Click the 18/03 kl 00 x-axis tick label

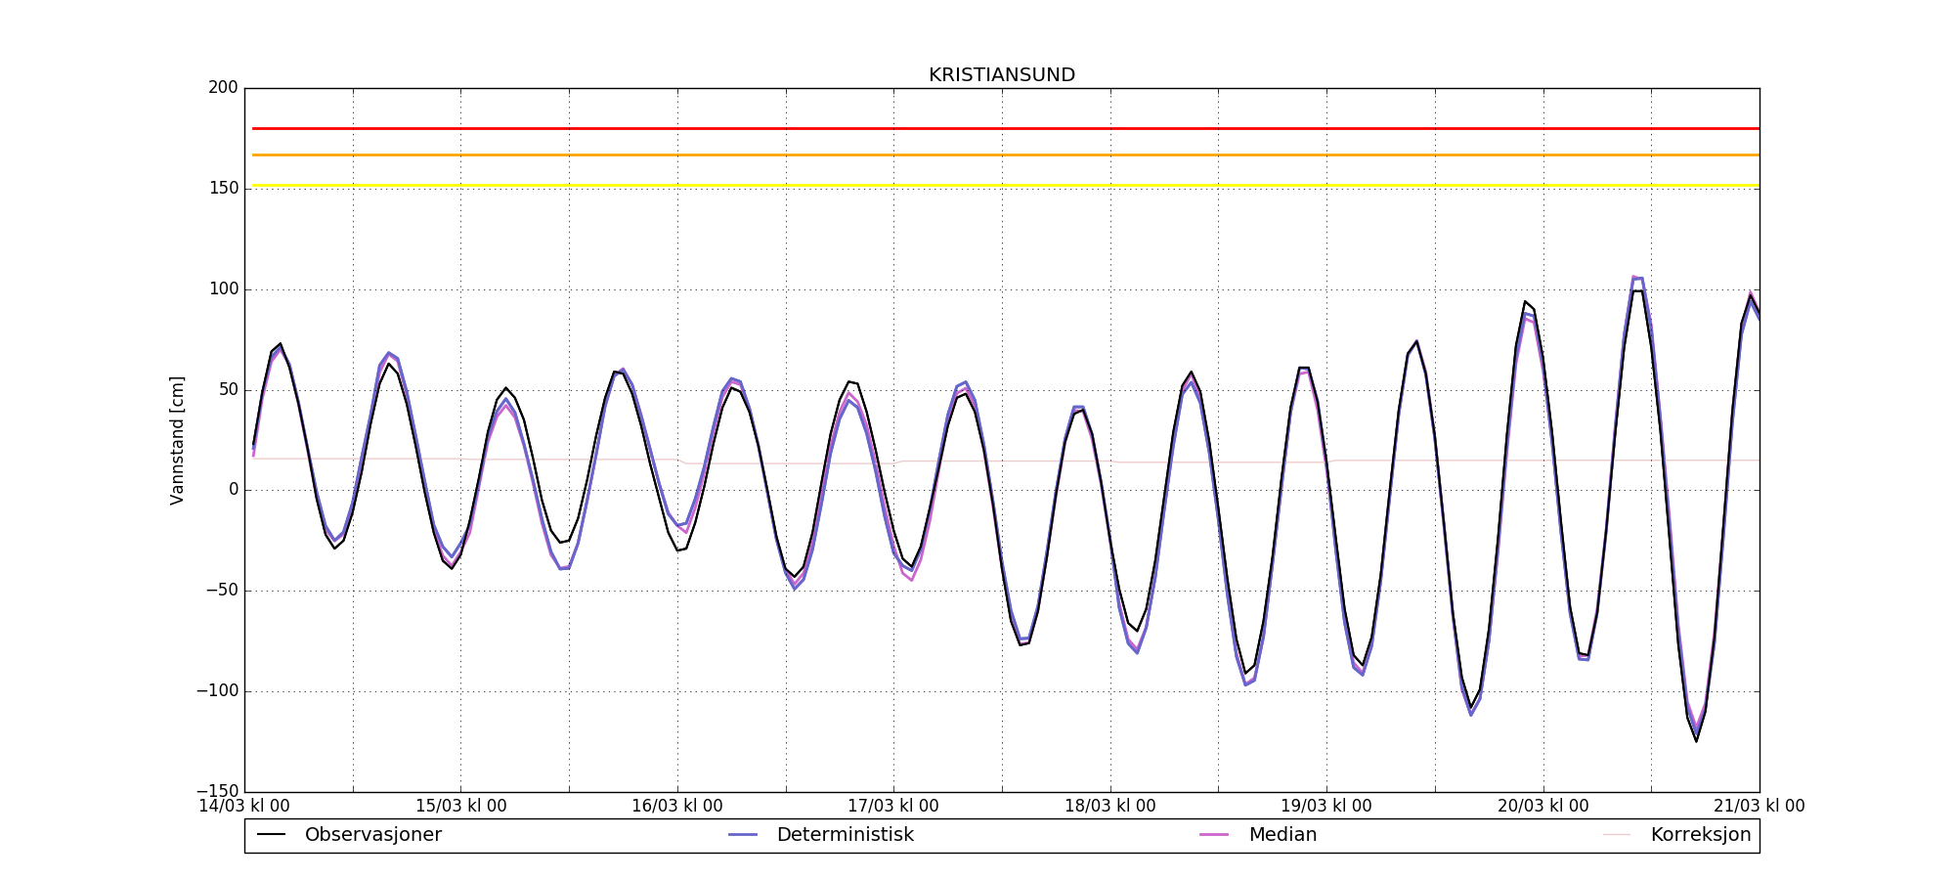(x=1109, y=807)
